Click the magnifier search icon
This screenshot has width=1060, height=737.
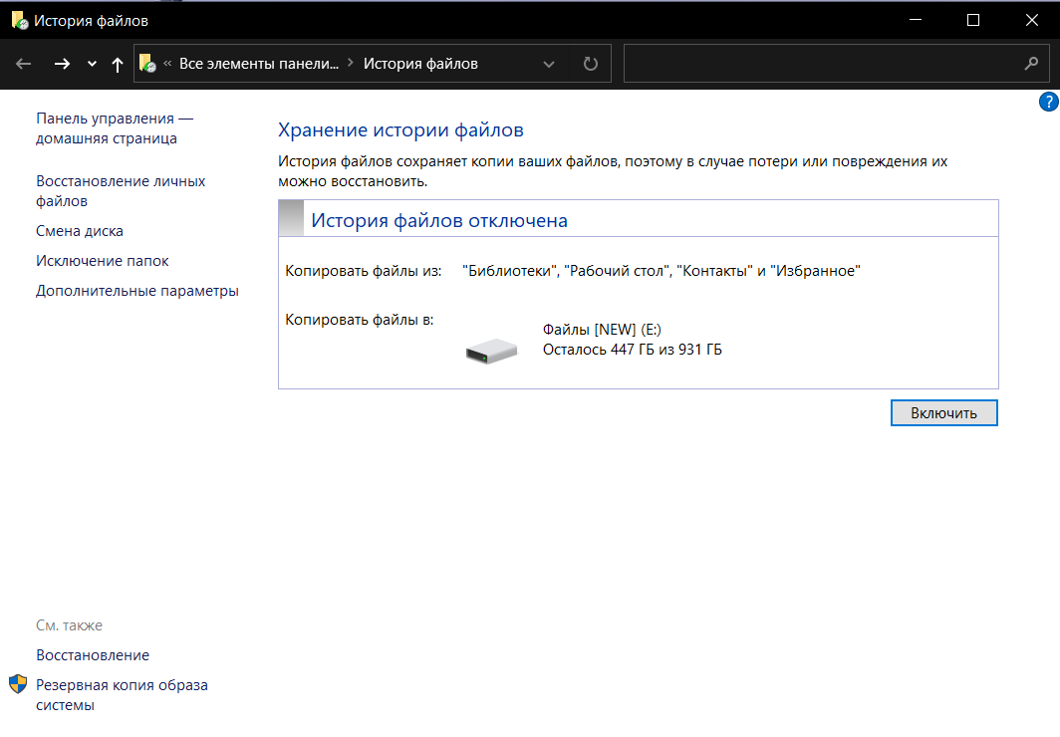pyautogui.click(x=1031, y=64)
